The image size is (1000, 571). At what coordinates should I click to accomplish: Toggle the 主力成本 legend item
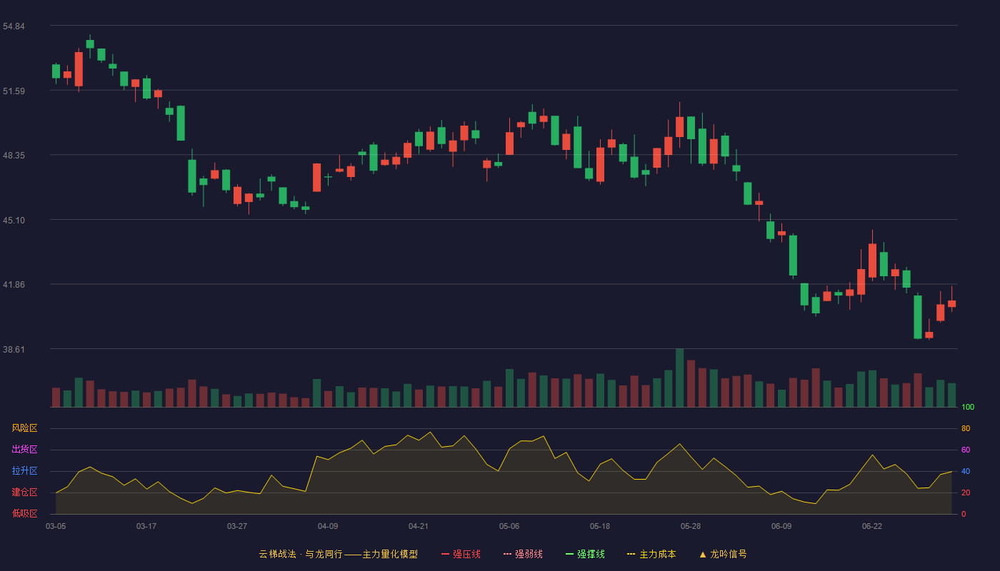(x=651, y=554)
